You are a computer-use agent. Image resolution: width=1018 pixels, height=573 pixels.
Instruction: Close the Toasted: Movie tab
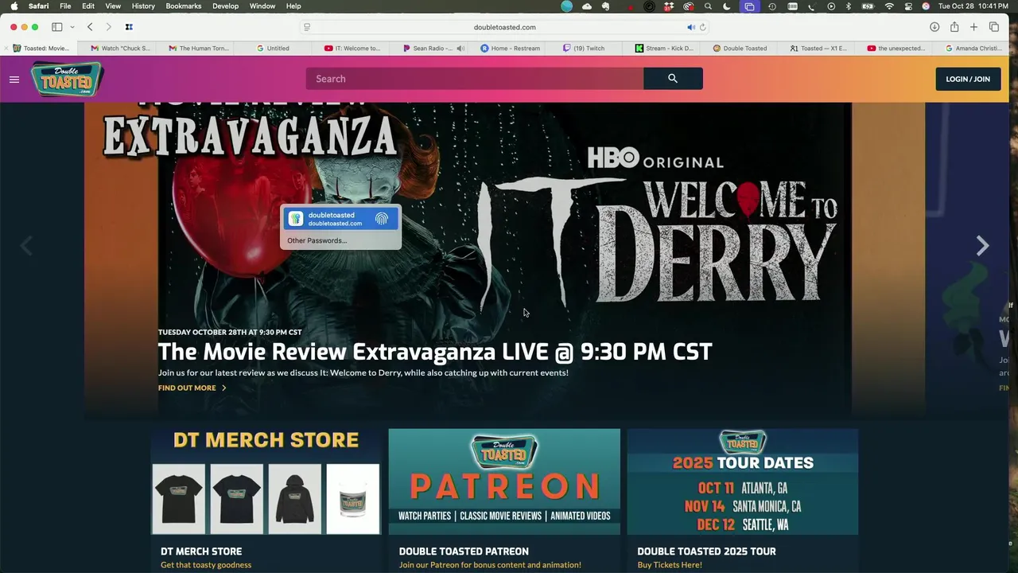6,49
